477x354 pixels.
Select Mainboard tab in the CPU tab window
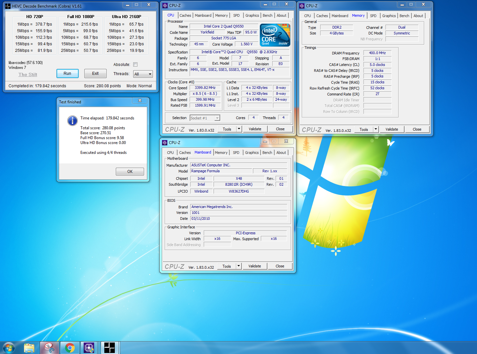[x=203, y=15]
